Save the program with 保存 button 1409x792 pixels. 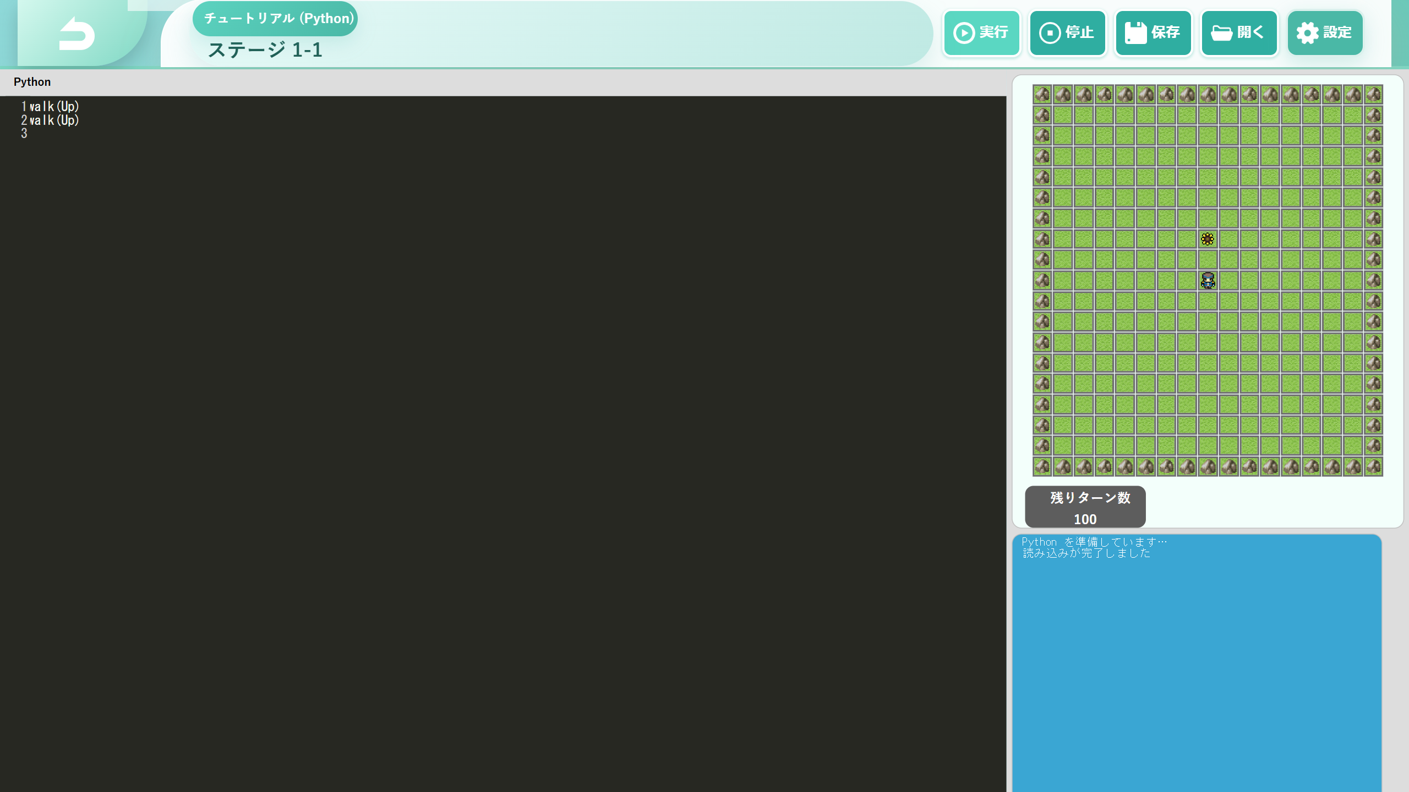point(1153,33)
